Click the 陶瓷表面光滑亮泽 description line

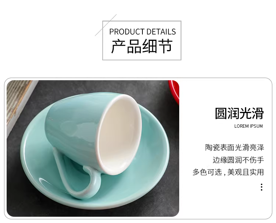coord(234,148)
